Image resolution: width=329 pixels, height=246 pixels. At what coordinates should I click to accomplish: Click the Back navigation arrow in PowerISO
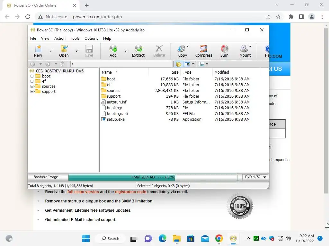(x=32, y=64)
